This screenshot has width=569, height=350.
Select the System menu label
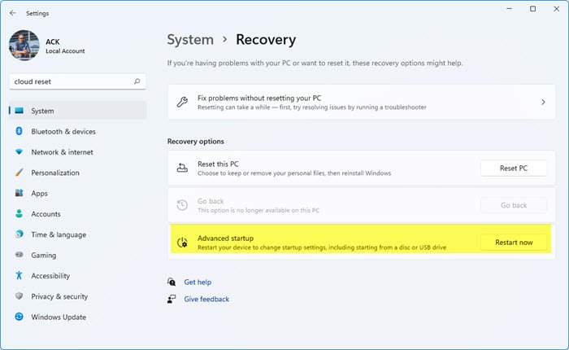[42, 111]
